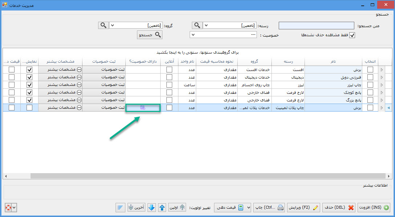Image resolution: width=395 pixels, height=217 pixels.
Task: Open the گروه combo box
Action: (136, 25)
